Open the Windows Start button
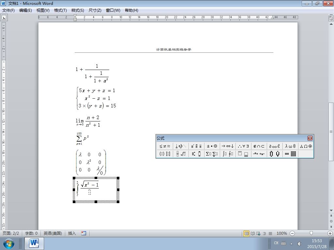The image size is (334, 250). [8, 243]
